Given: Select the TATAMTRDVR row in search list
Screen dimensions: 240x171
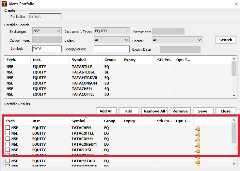Looking at the screenshot, I should click(118, 78).
